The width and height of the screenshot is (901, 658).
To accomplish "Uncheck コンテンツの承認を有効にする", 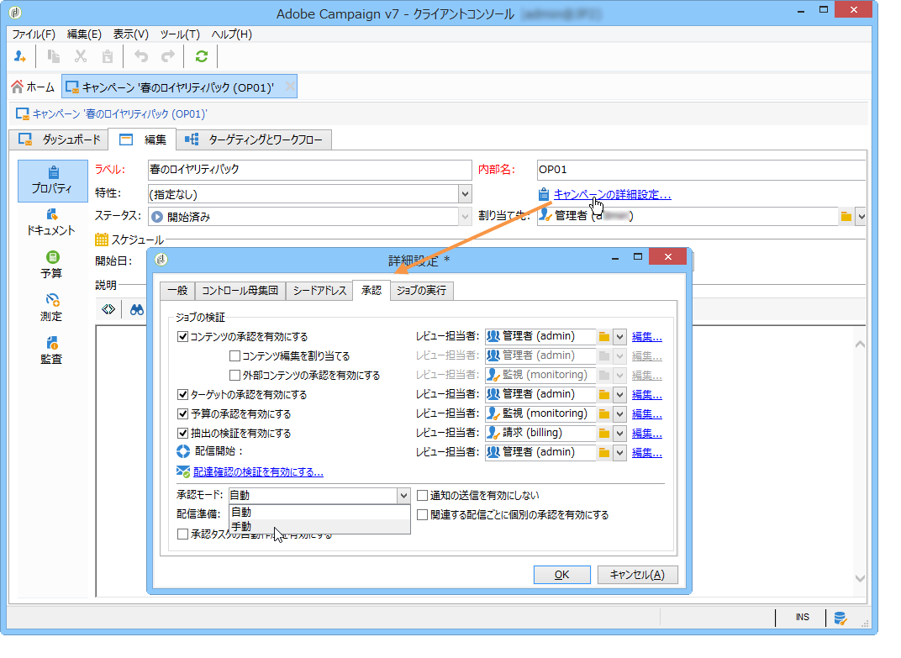I will coord(182,337).
